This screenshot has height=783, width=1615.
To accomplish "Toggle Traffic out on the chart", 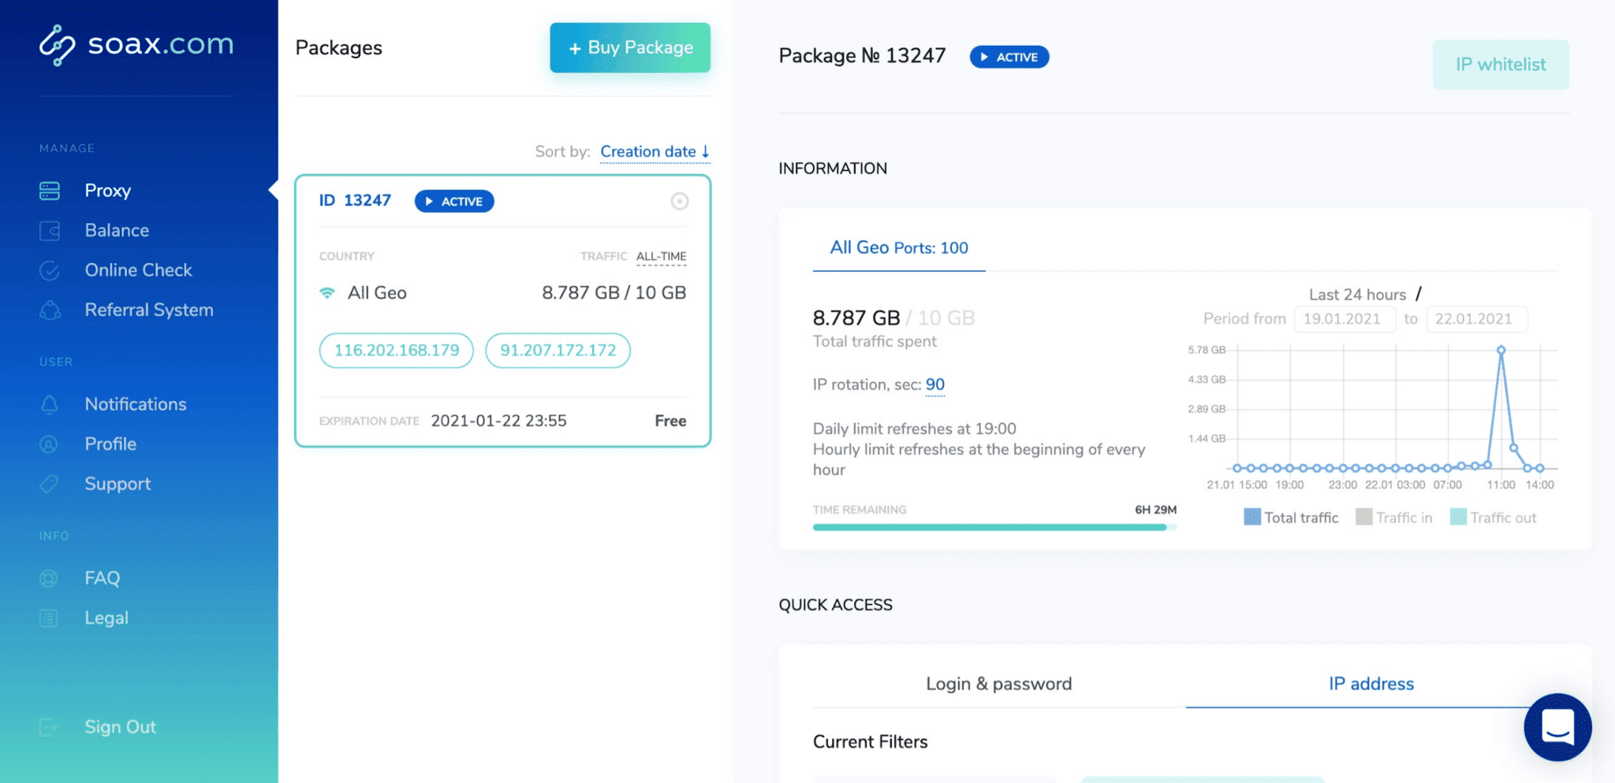I will (1493, 517).
